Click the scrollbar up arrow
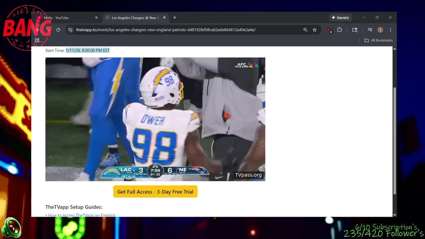Screen dimensions: 425x239 tap(394, 49)
